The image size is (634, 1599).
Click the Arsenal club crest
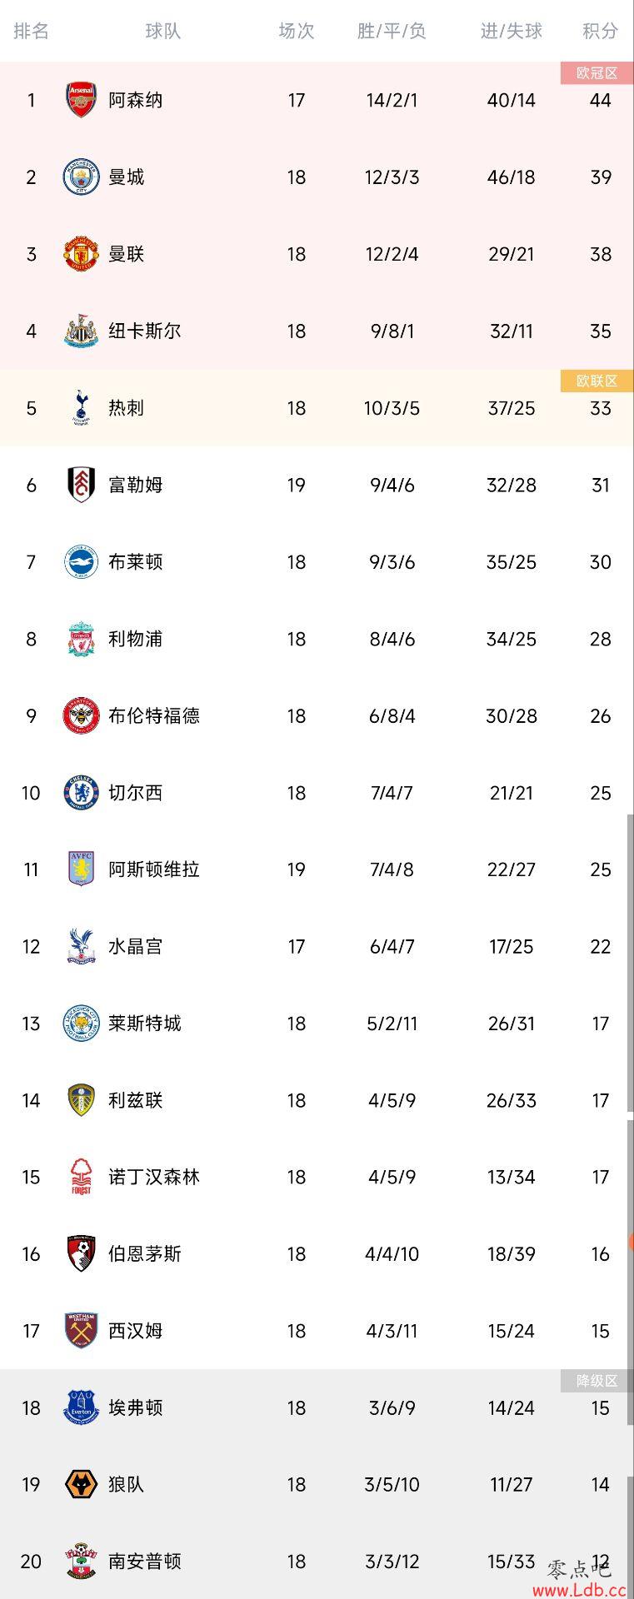point(81,100)
